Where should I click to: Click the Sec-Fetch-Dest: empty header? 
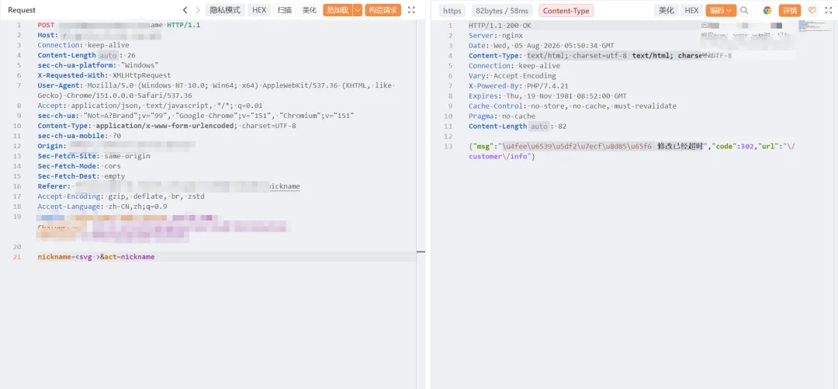click(81, 176)
